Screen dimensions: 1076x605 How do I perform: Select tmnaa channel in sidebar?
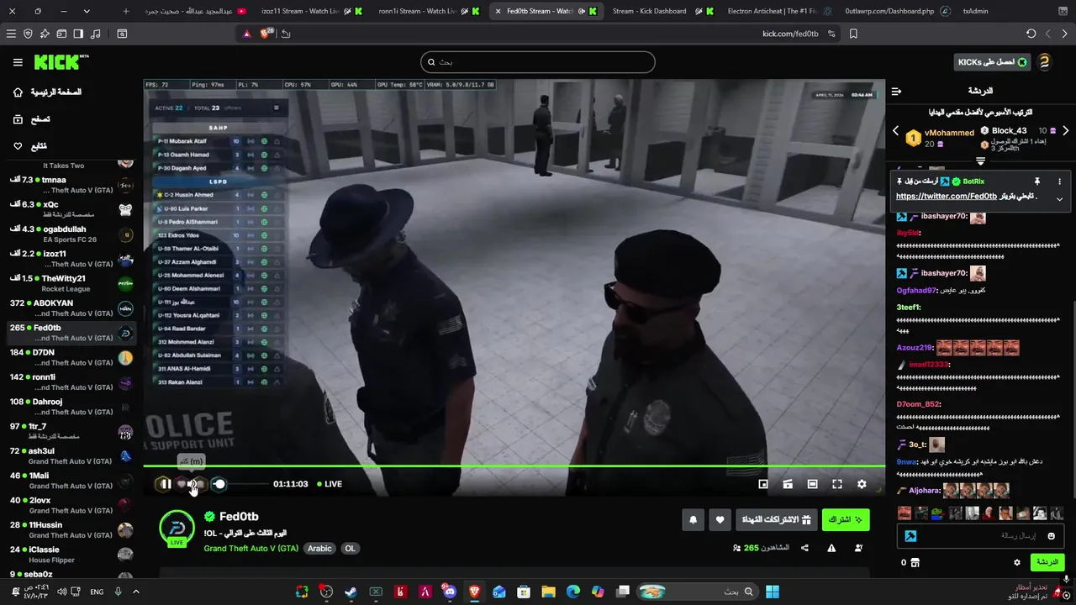71,185
